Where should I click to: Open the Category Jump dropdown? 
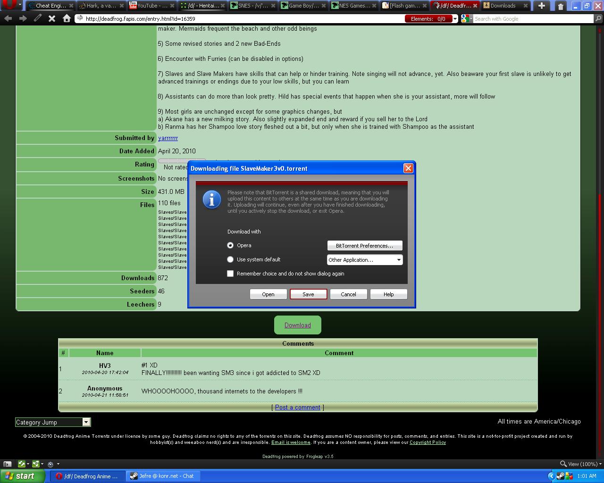point(53,422)
